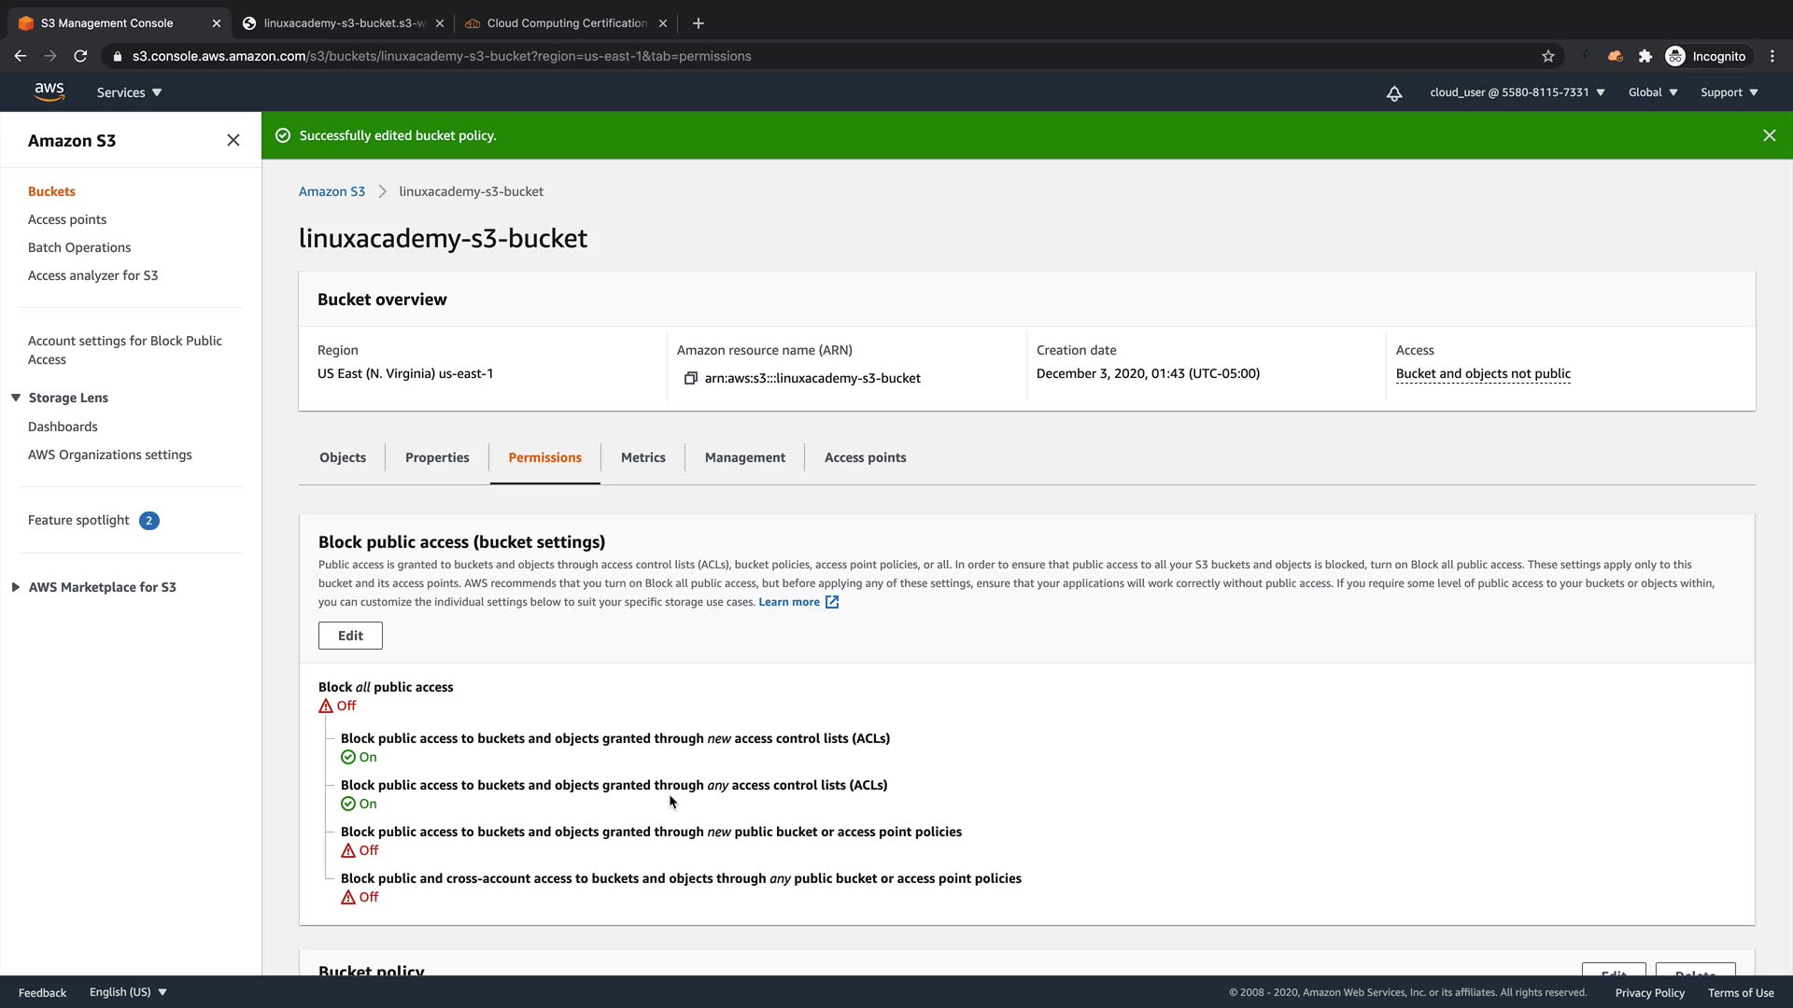Open browser extensions puzzle icon

(1645, 56)
